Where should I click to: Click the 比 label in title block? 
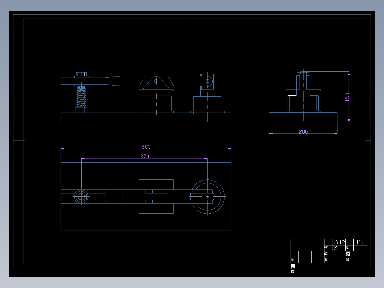(x=348, y=248)
